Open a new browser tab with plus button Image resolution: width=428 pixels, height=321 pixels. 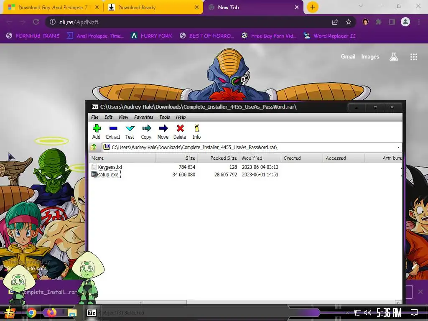[313, 7]
